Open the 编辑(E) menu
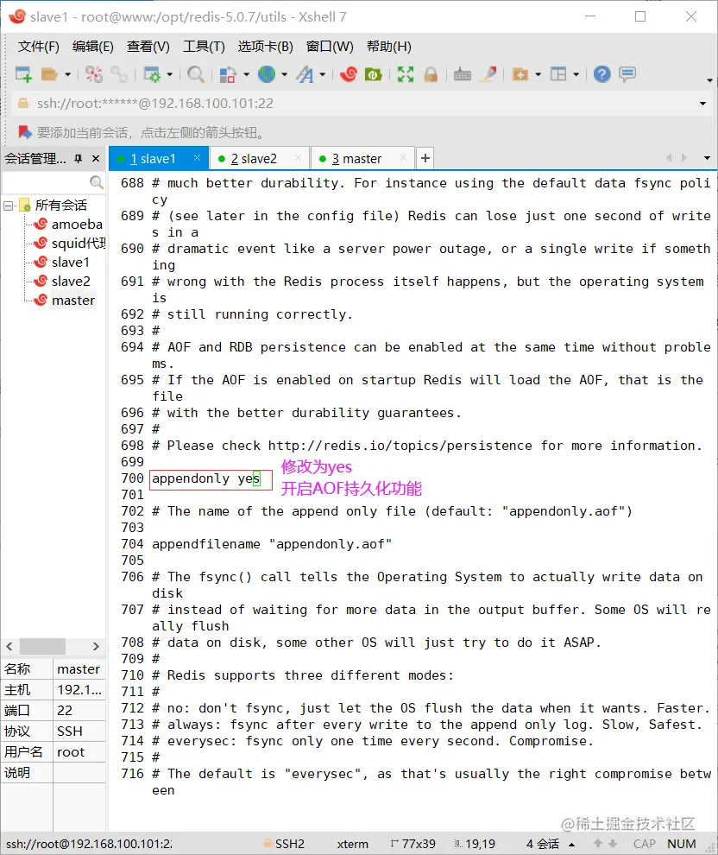Image resolution: width=718 pixels, height=855 pixels. (x=93, y=47)
